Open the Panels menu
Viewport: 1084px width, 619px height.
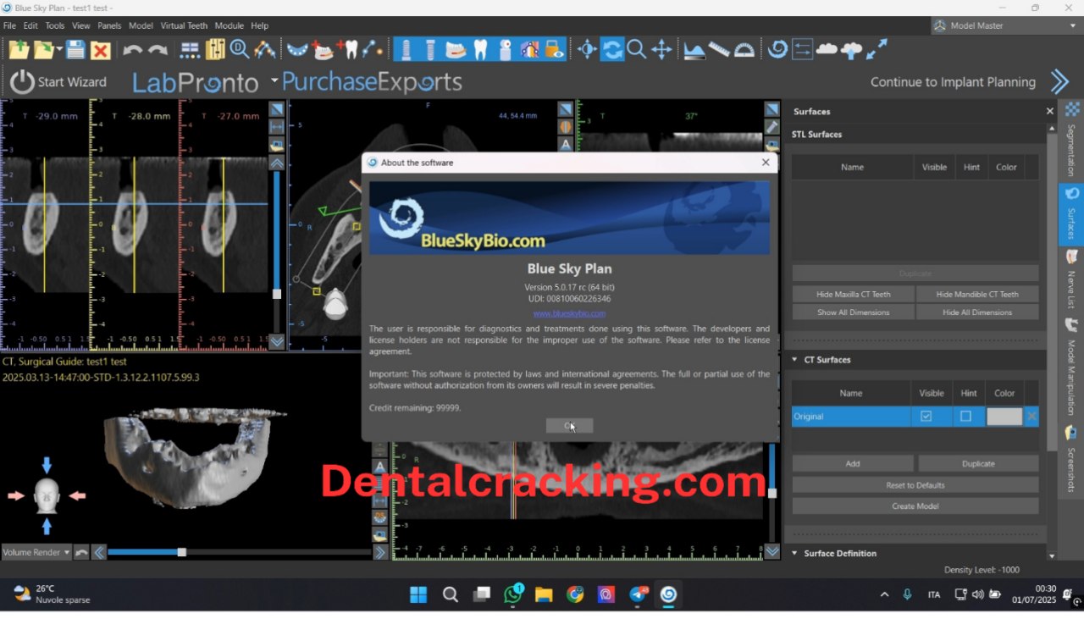[109, 25]
